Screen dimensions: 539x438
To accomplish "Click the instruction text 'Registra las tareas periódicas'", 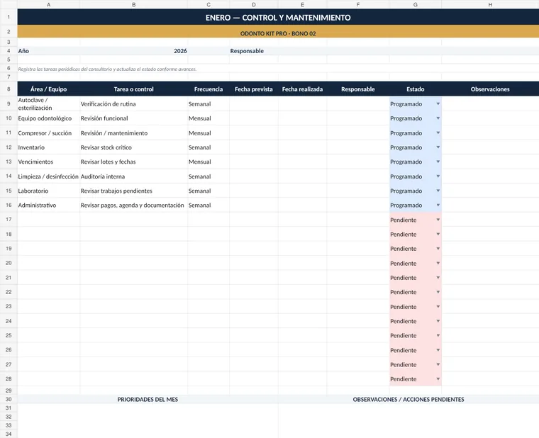I will click(x=107, y=69).
